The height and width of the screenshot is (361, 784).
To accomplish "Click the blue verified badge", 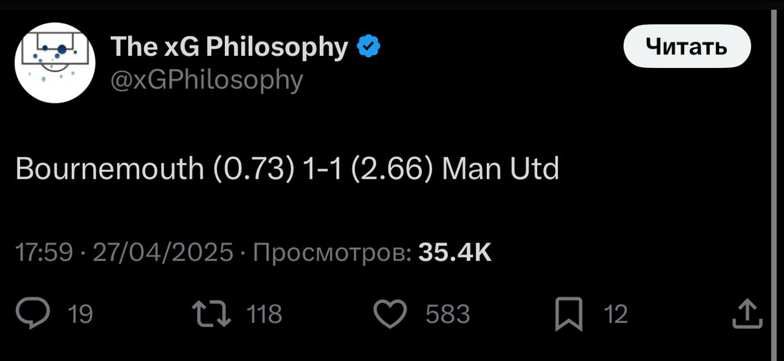I will (x=369, y=47).
